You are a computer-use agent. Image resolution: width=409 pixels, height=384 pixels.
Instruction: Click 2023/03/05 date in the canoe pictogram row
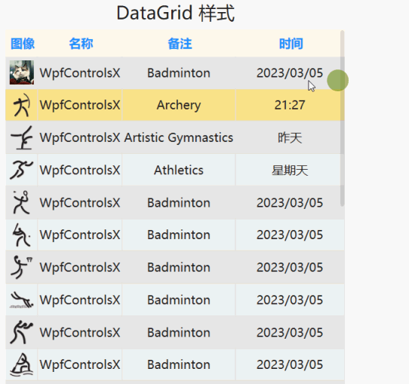290,364
